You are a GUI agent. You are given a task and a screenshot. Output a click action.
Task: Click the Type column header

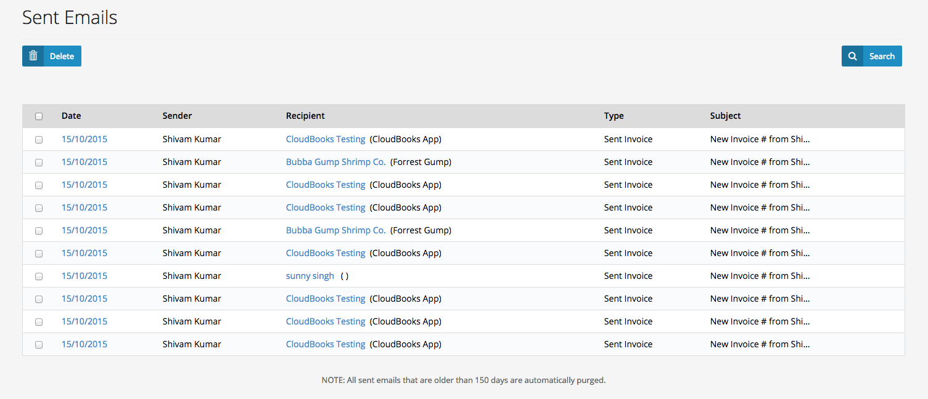tap(614, 116)
